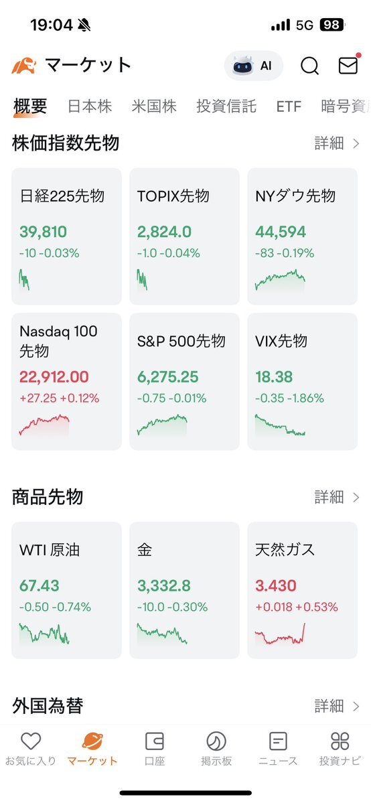
Task: Expand 商品先物 details chevron
Action: coord(356,497)
